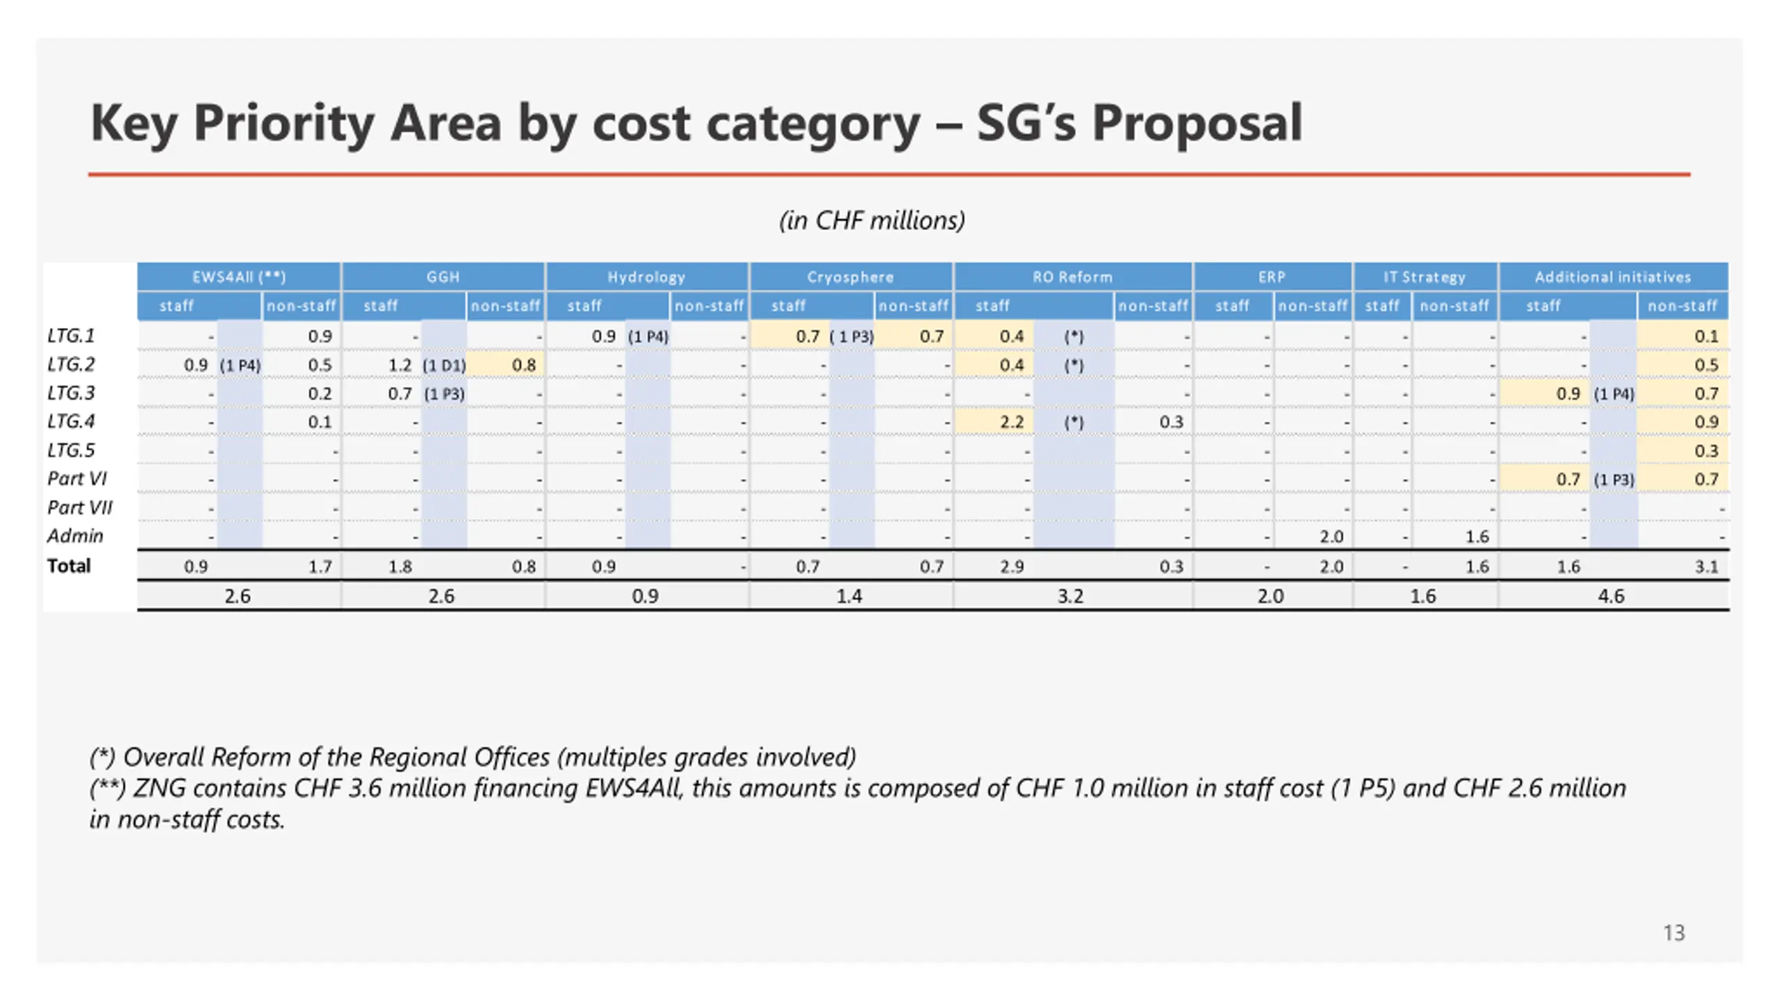The image size is (1779, 1001).
Task: Click the Admin row label
Action: click(75, 536)
